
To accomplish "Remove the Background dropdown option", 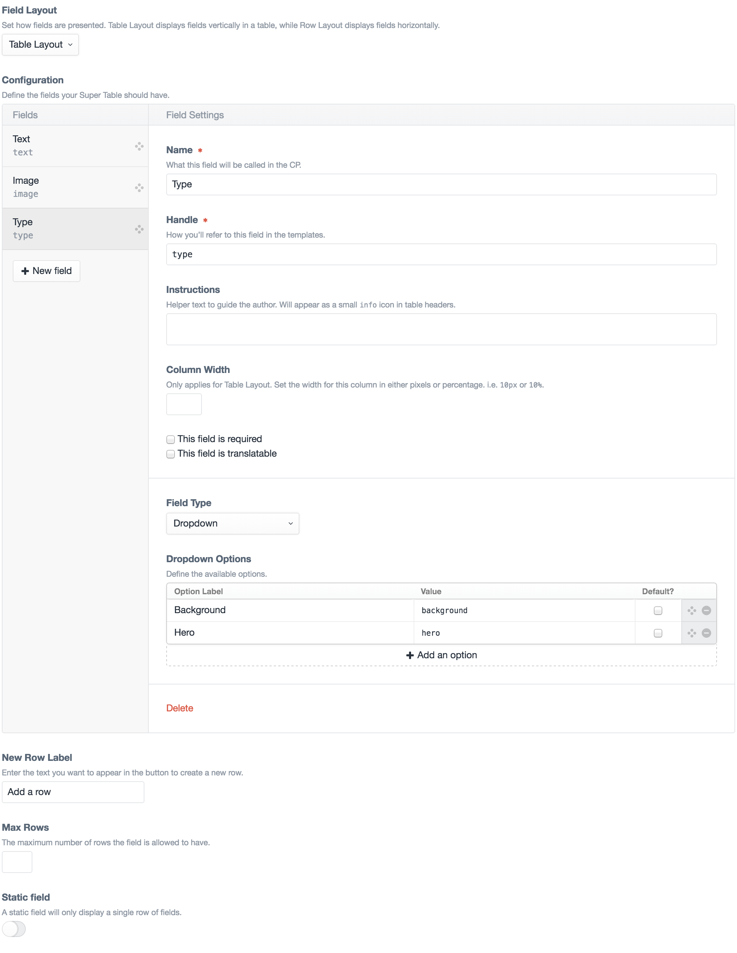I will tap(706, 611).
